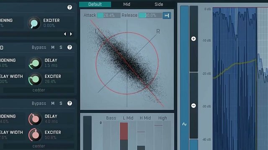Switch to the Mid tab
The height and width of the screenshot is (150, 268).
[126, 4]
